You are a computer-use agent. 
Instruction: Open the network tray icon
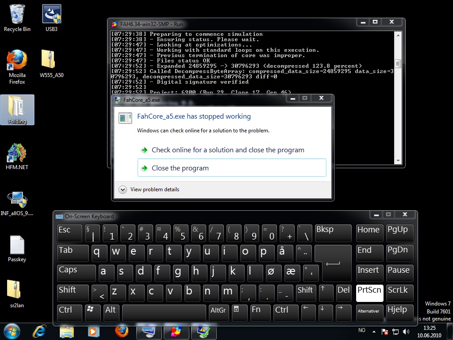pos(395,332)
